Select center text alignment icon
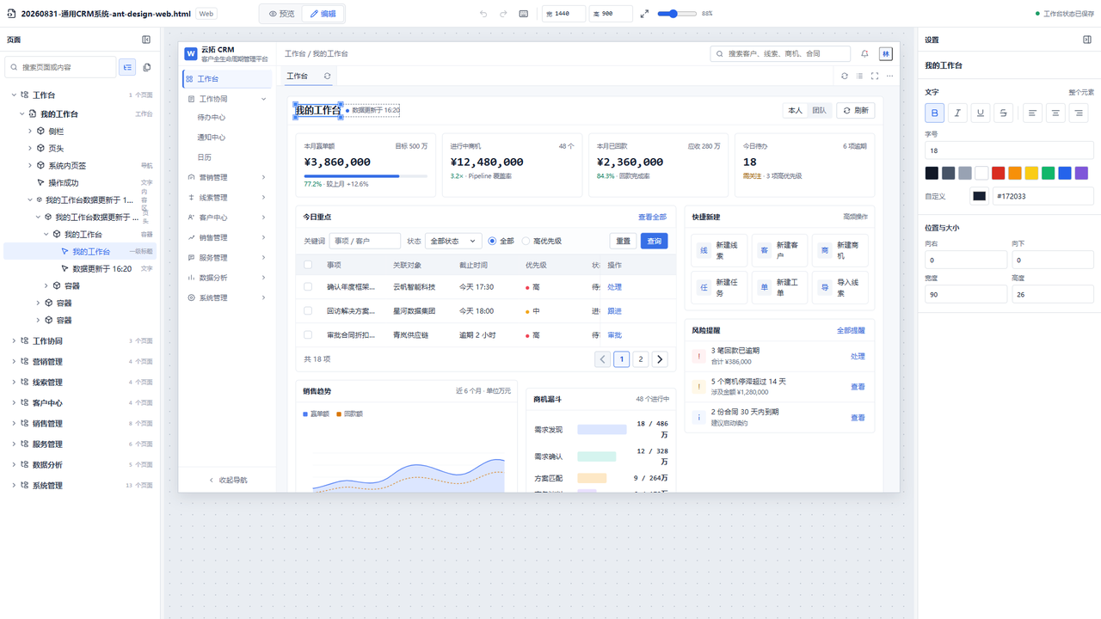 point(1055,113)
